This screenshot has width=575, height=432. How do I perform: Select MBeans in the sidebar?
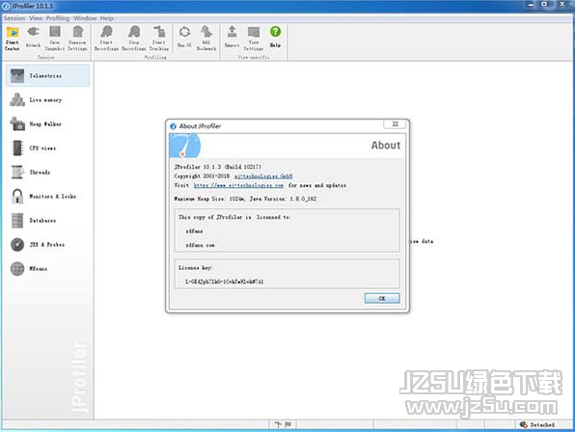(47, 269)
